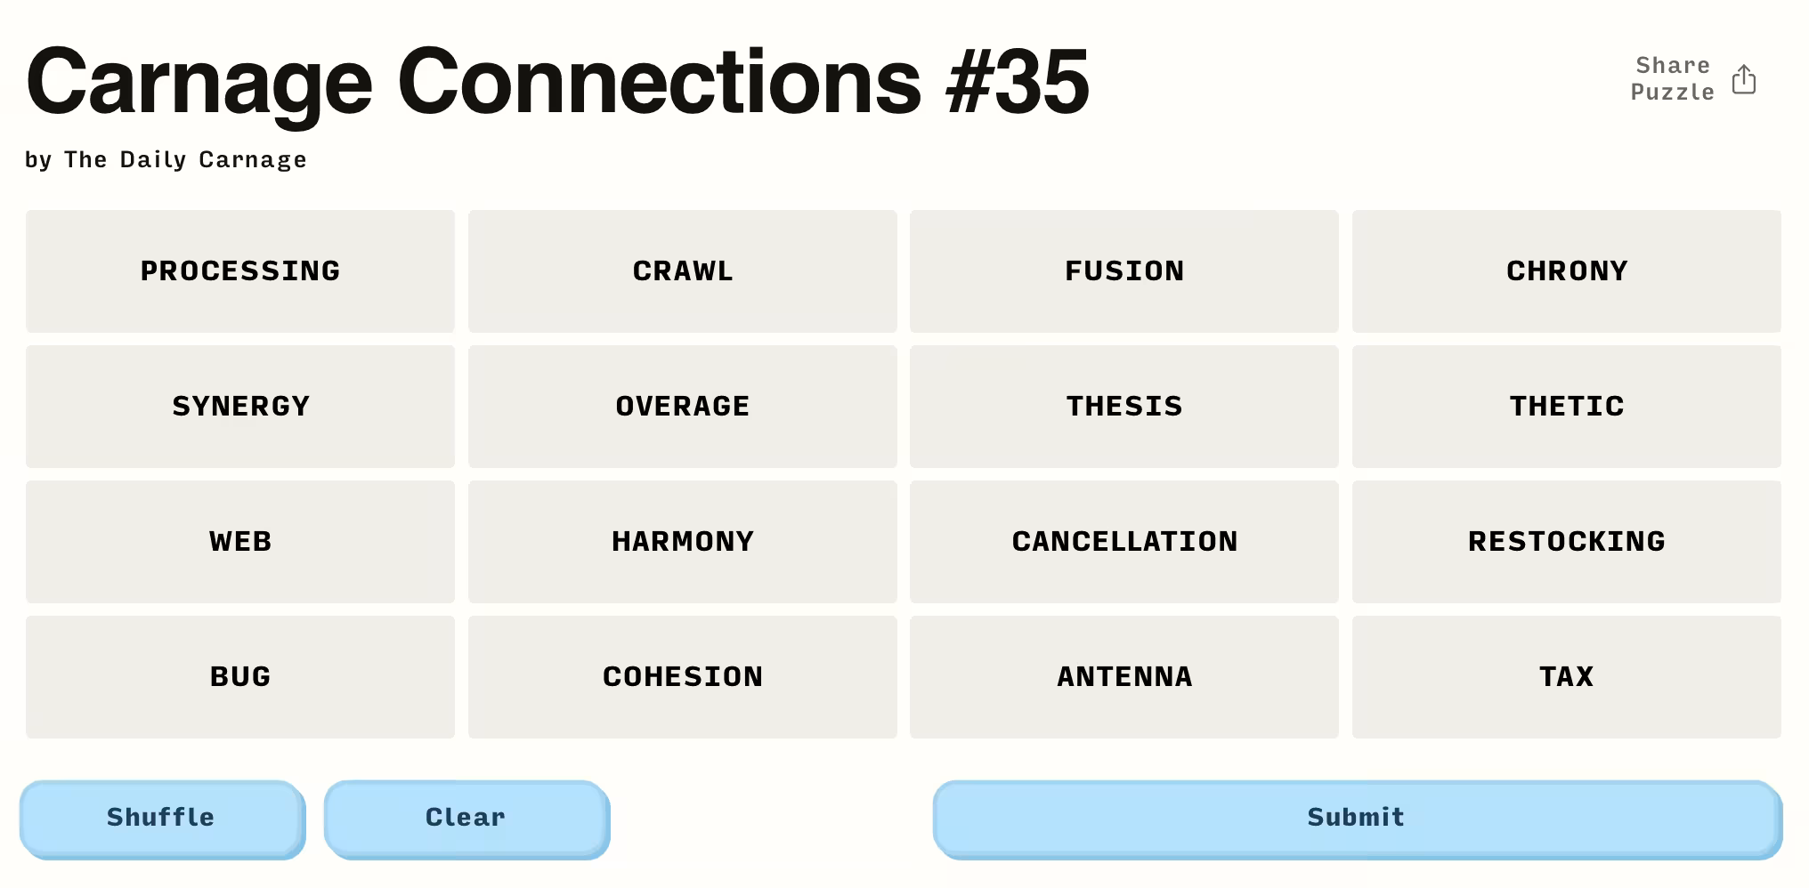Select the CANCELLATION word tile
Image resolution: width=1809 pixels, height=888 pixels.
point(1124,542)
